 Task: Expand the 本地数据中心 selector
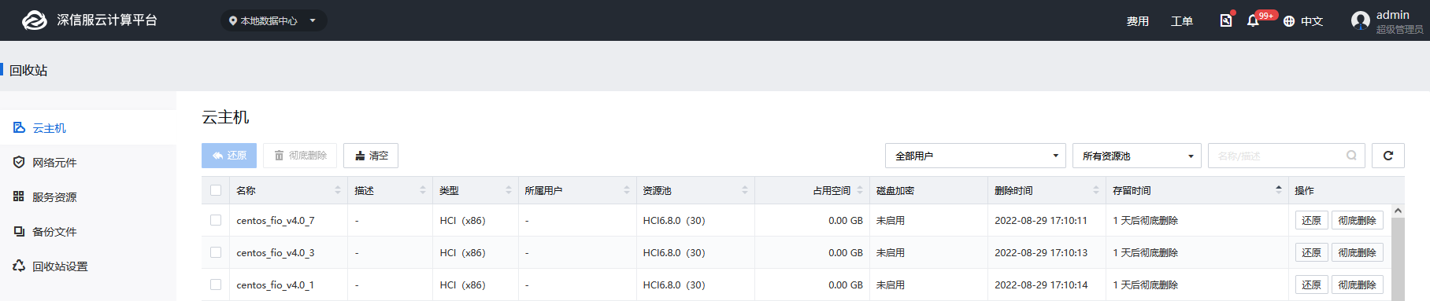point(273,20)
